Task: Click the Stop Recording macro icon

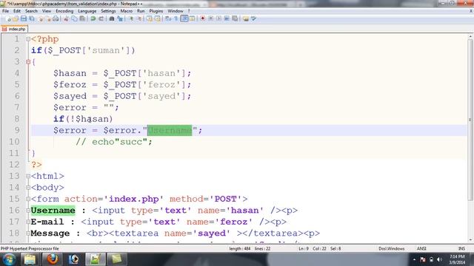Action: pos(210,18)
